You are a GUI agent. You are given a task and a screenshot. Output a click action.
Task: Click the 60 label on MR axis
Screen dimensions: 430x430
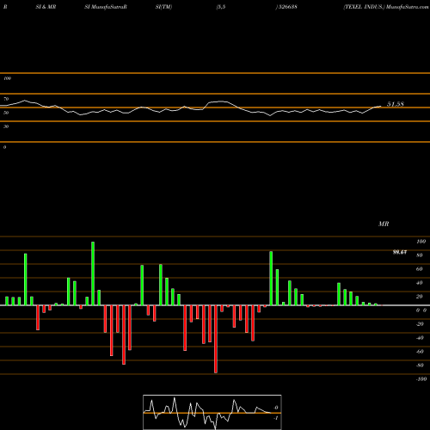[x=420, y=269]
